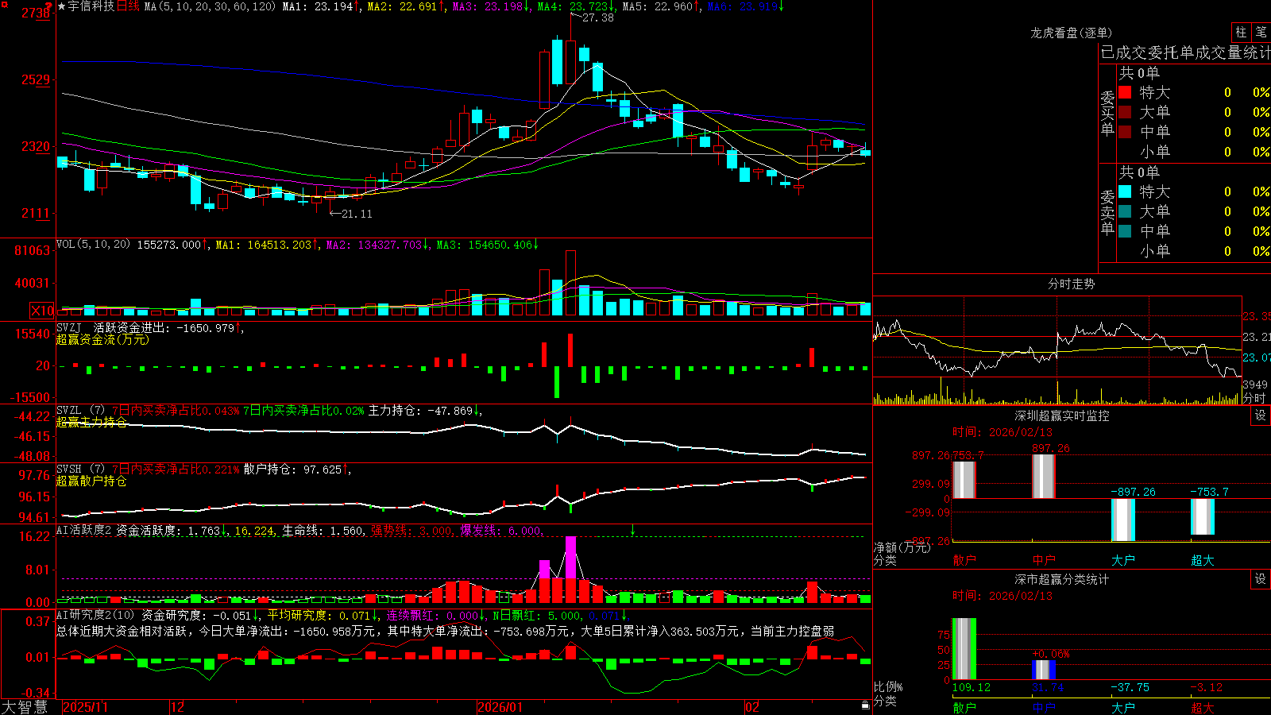Viewport: 1271px width, 715px height.
Task: Click the 资金活跃度: 1.763 value
Action: (x=168, y=530)
